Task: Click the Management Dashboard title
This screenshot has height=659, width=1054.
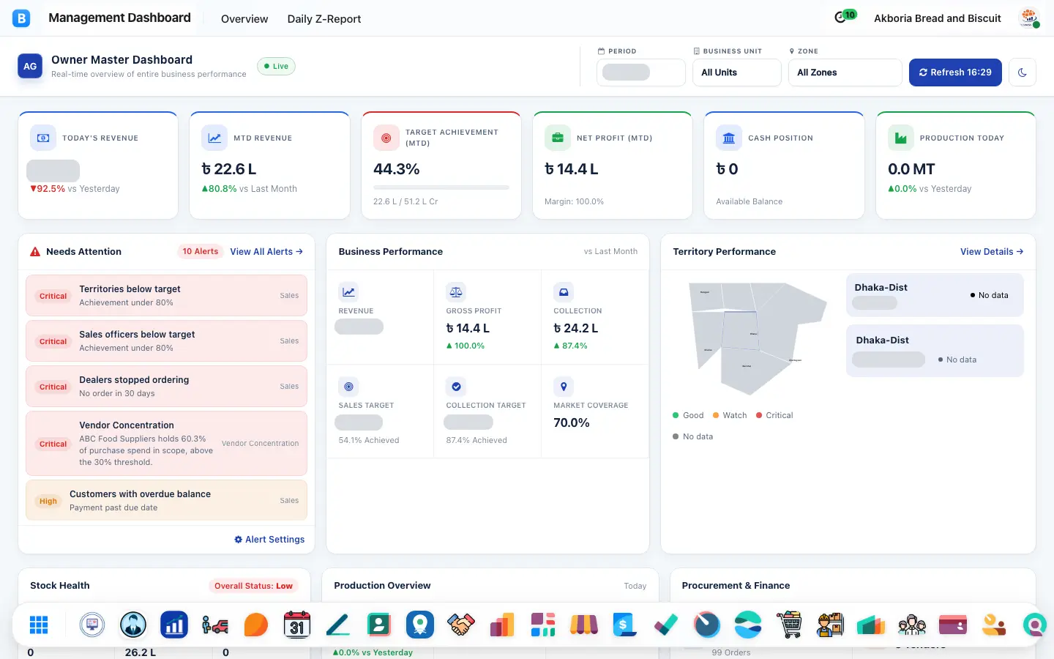Action: [119, 18]
